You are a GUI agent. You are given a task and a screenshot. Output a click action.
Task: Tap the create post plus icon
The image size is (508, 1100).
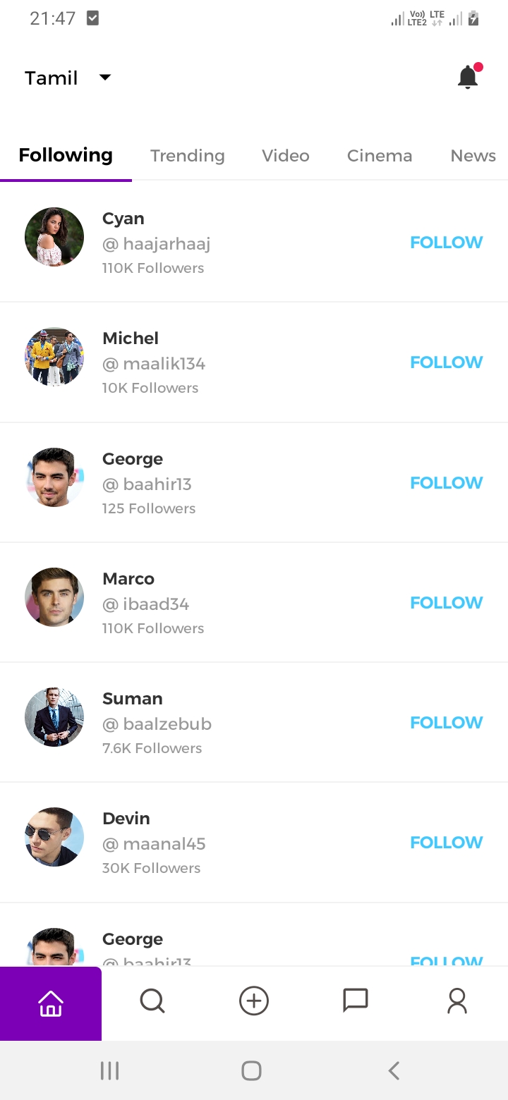[x=254, y=1001]
